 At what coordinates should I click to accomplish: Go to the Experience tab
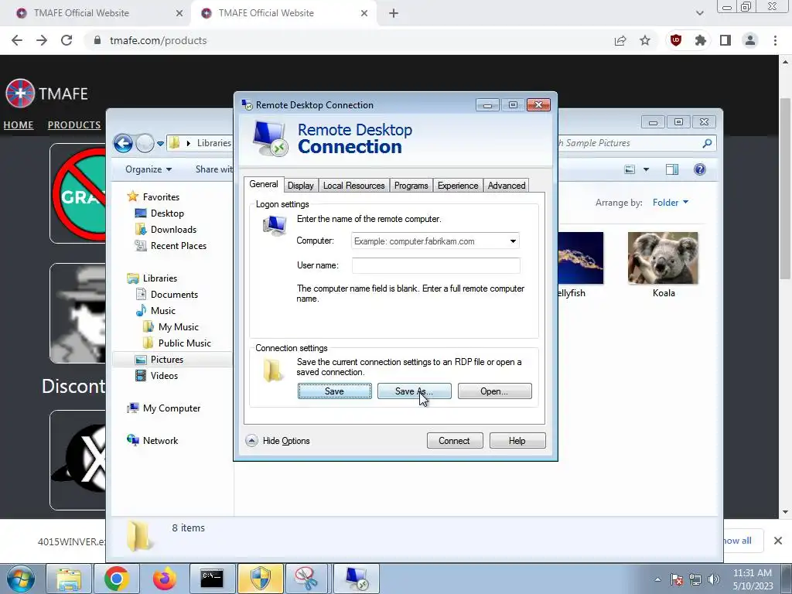tap(458, 186)
